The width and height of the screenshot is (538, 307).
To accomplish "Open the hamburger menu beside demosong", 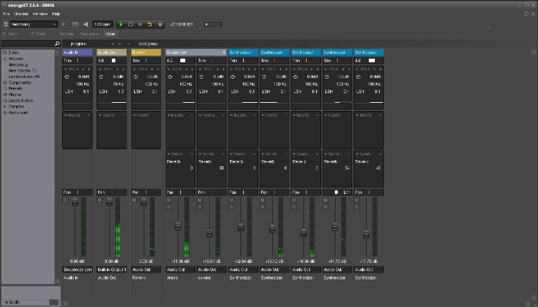I will tap(6, 24).
